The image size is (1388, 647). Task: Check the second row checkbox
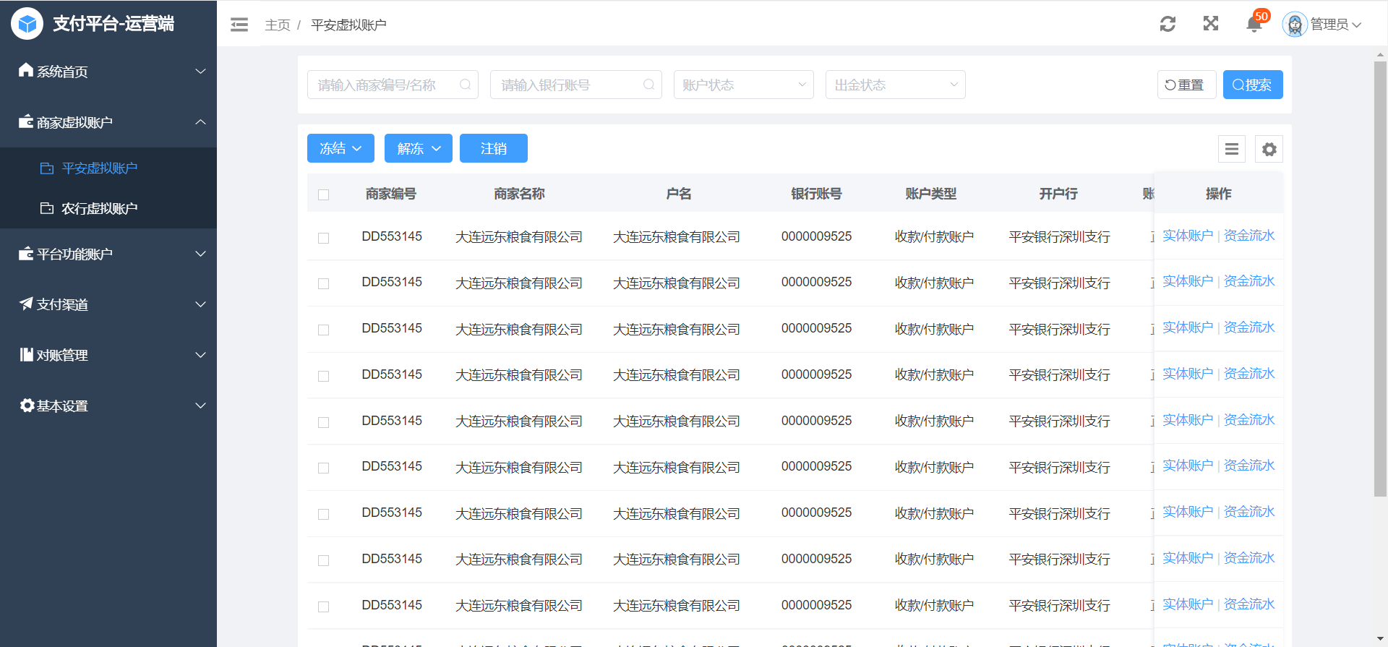323,283
